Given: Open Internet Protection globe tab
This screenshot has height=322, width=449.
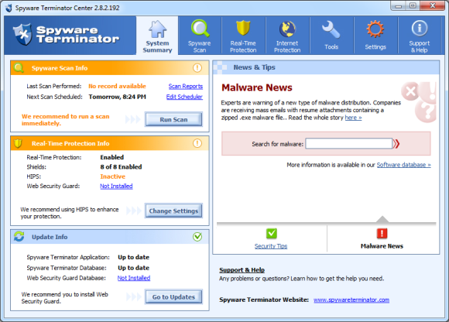Looking at the screenshot, I should (287, 36).
